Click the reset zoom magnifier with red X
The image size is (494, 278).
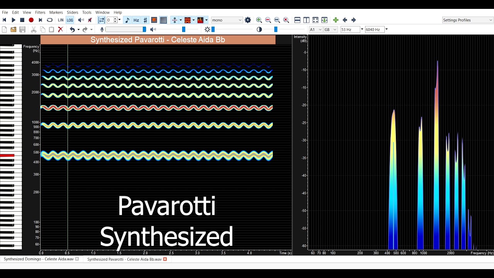click(286, 20)
